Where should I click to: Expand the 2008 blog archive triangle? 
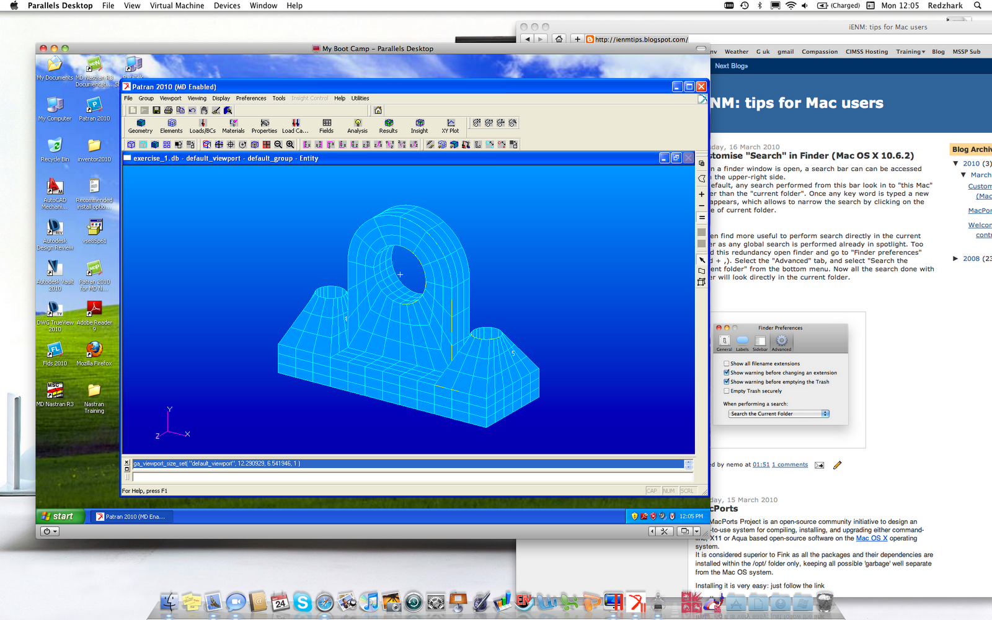(x=956, y=259)
